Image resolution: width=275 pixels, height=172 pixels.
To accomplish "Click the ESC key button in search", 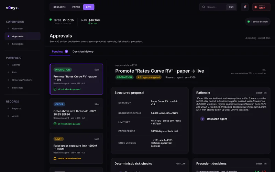I will (x=231, y=7).
